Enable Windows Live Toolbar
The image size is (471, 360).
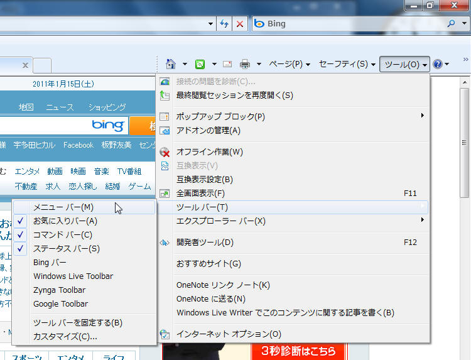point(84,276)
